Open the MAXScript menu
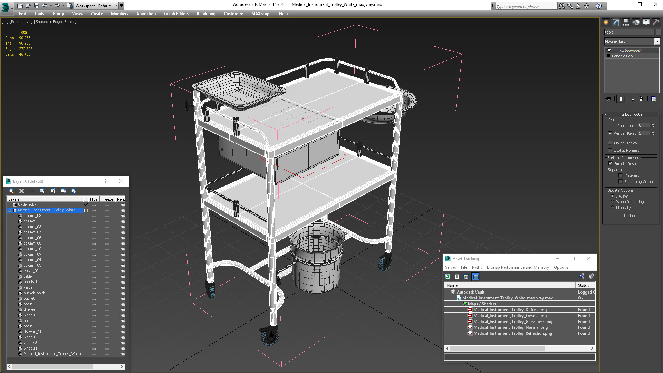The height and width of the screenshot is (373, 663). (x=261, y=14)
